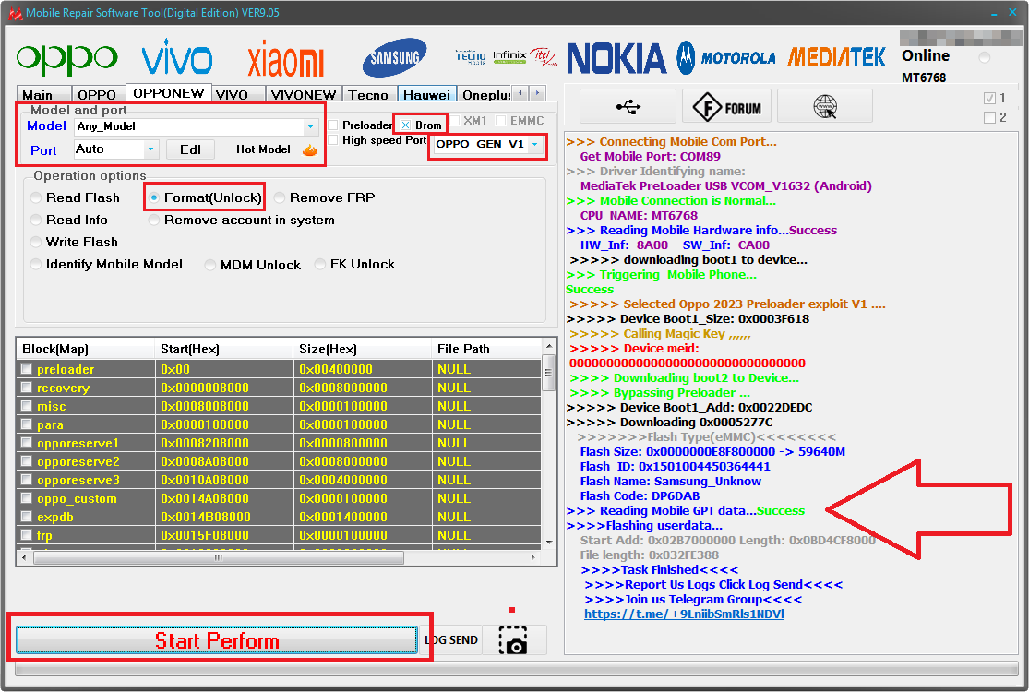This screenshot has width=1029, height=692.
Task: Click the partition table horizontal scrollbar
Action: coord(218,557)
